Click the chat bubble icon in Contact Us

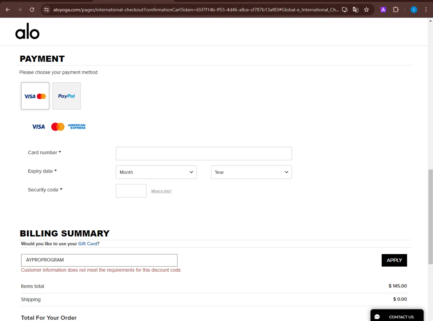[x=377, y=317]
